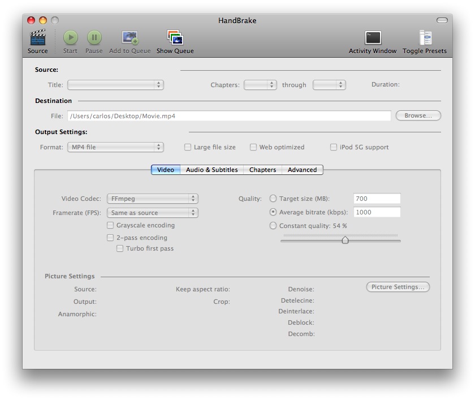
Task: Click the 'Deblock:' label
Action: click(x=301, y=322)
